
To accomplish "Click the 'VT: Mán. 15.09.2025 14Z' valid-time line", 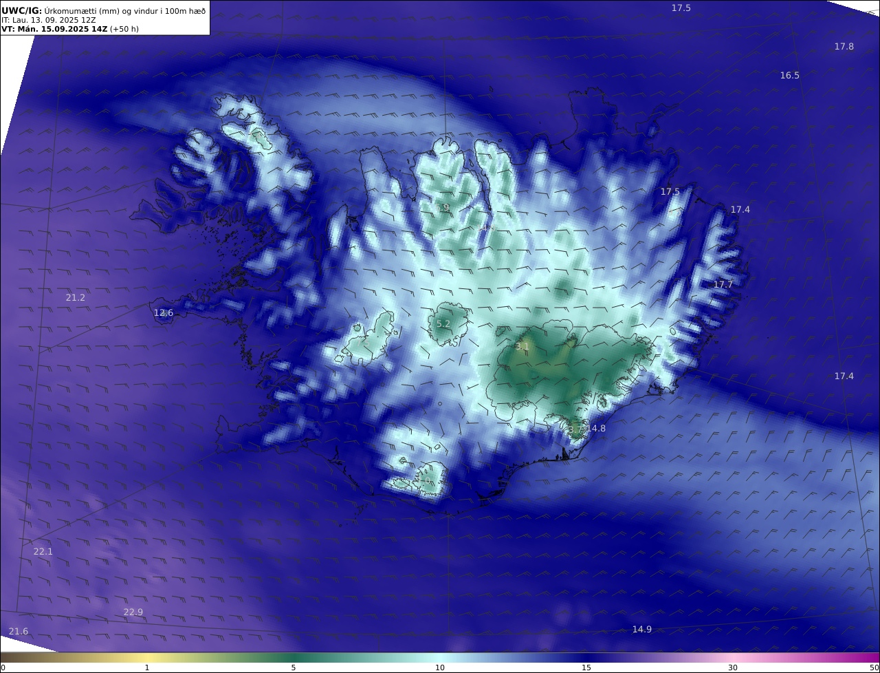I will (54, 30).
